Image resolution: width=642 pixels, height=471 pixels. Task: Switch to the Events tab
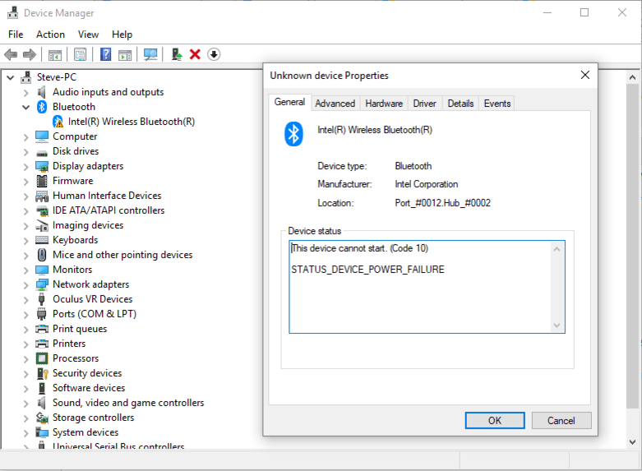497,104
